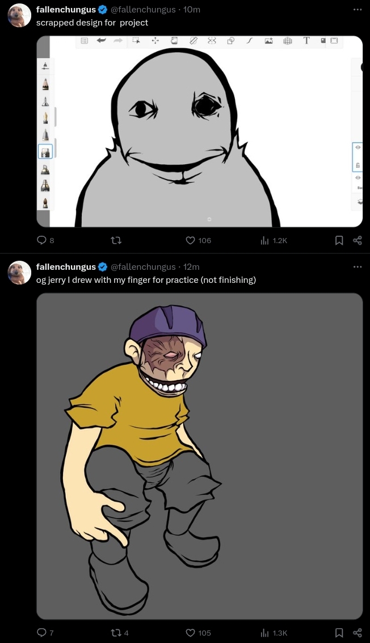
Task: Open fallenchungus profile from first post name
Action: 66,10
